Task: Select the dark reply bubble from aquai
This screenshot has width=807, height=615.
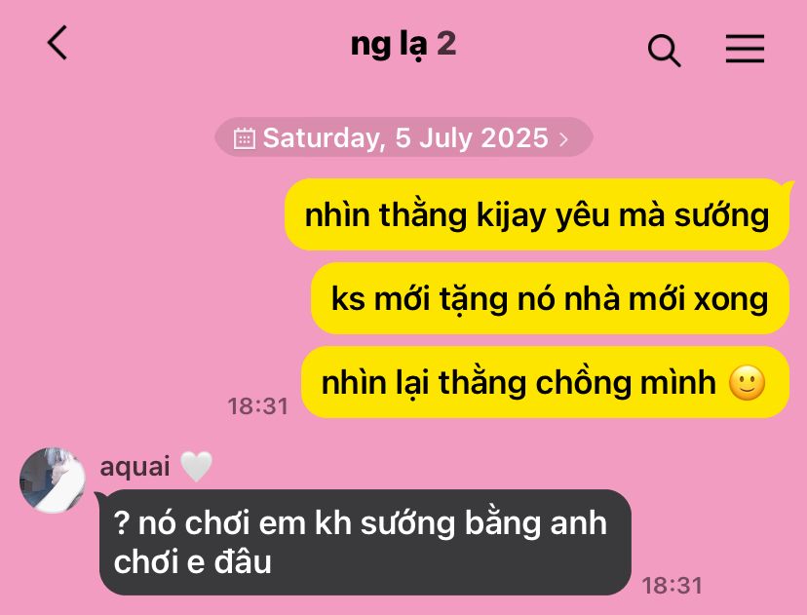Action: [365, 543]
